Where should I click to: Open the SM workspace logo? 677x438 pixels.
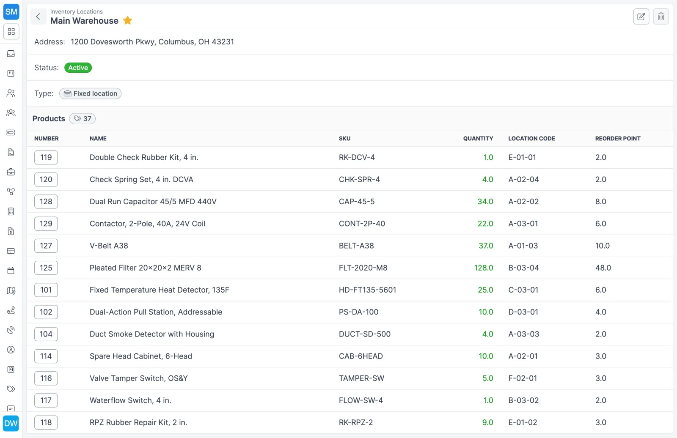(x=11, y=12)
